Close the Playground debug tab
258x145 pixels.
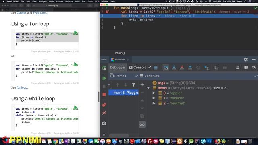(128, 60)
